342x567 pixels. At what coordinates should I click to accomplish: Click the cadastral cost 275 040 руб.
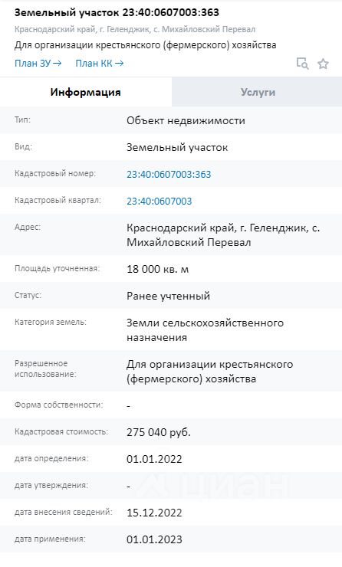coord(159,432)
